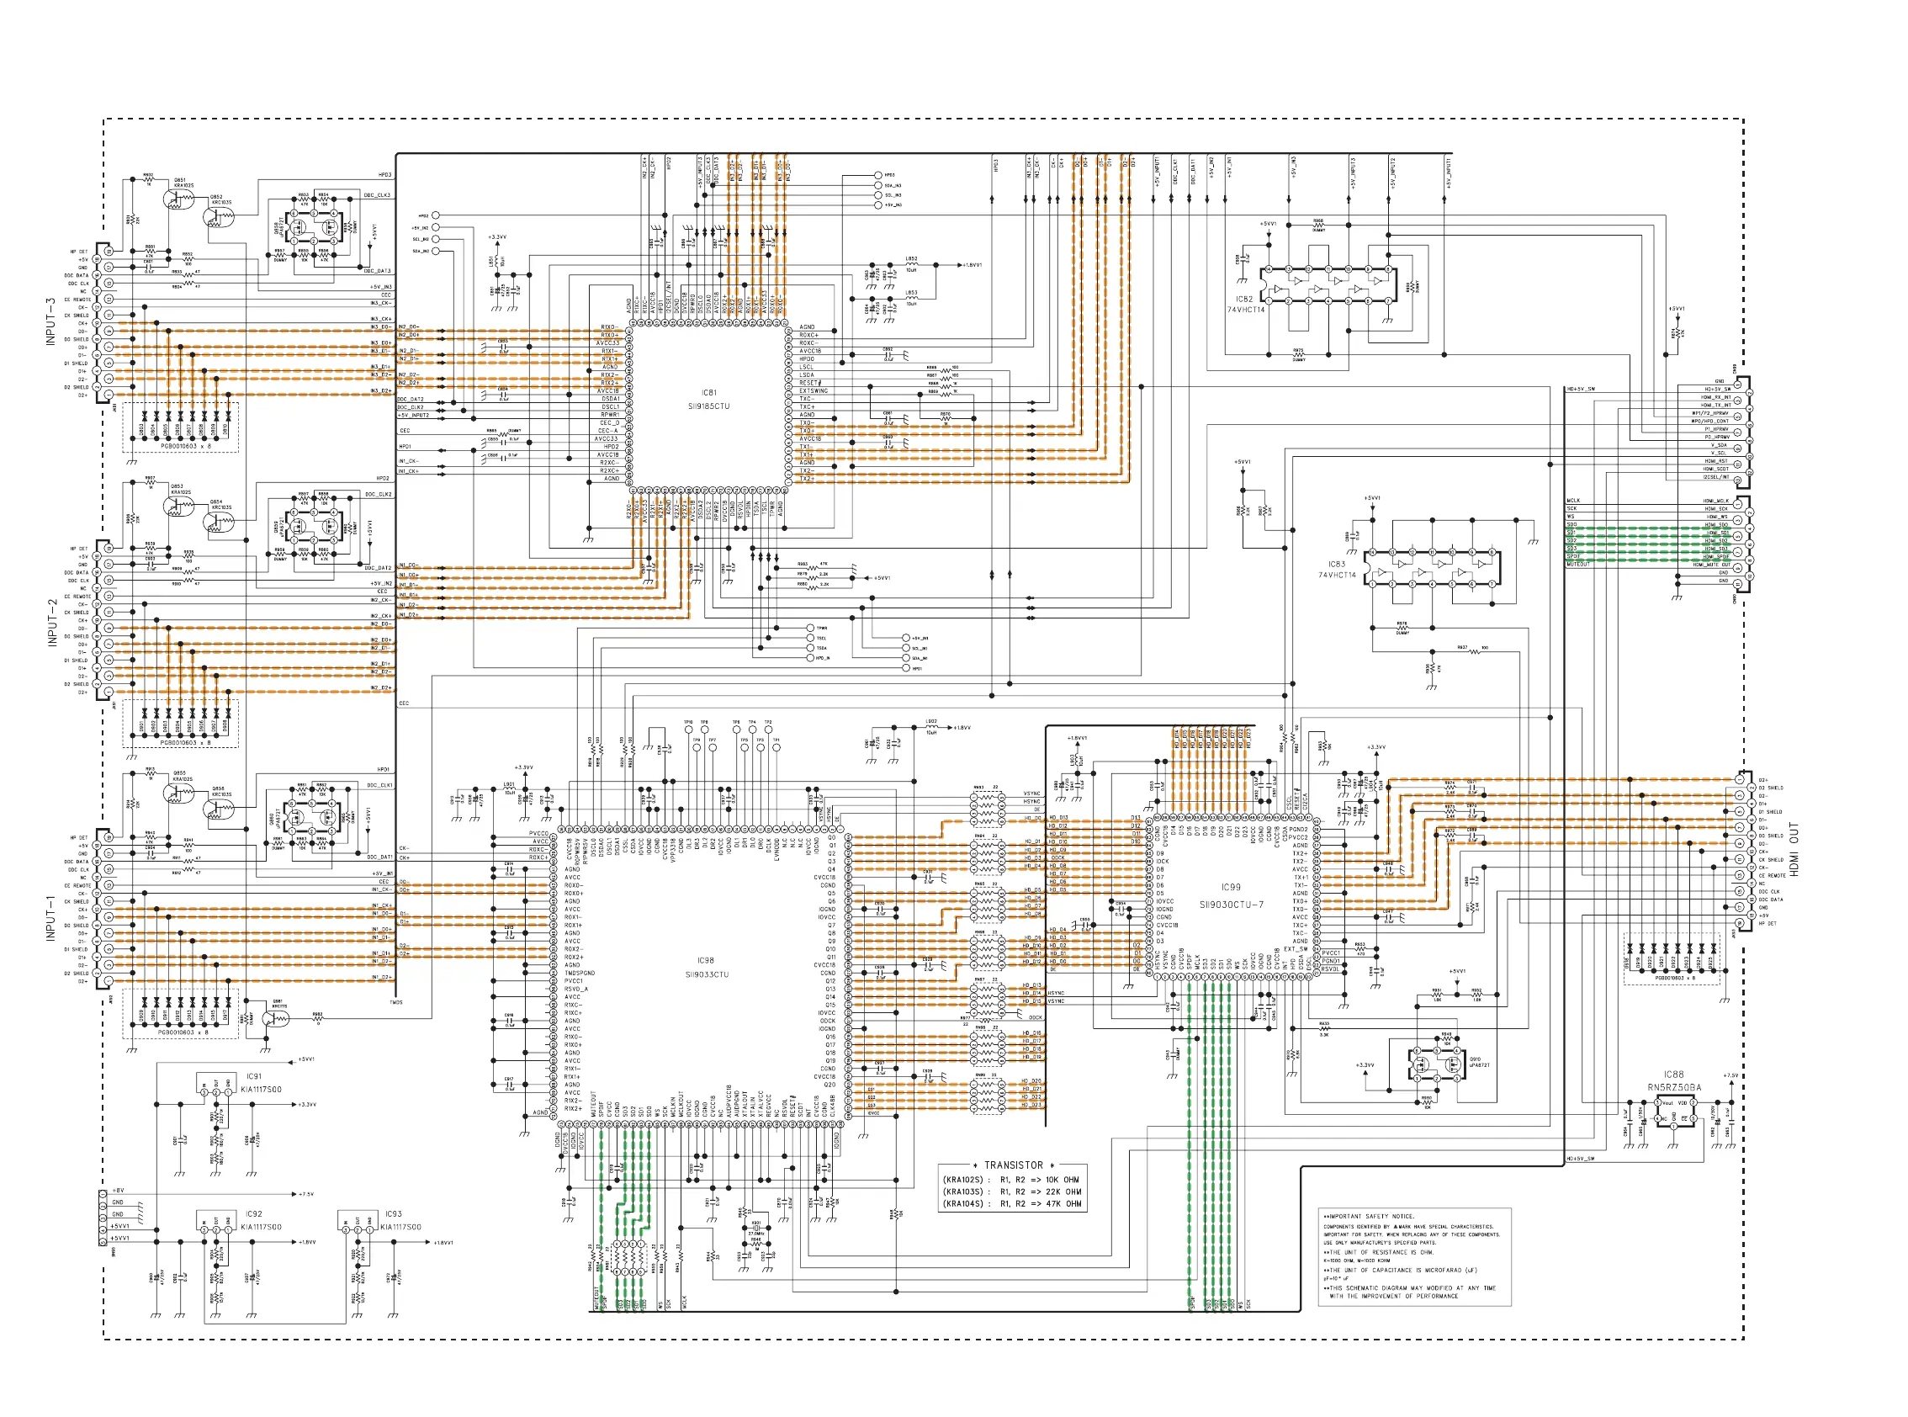Click the HDMI_RX_INT pin label

(x=1715, y=397)
